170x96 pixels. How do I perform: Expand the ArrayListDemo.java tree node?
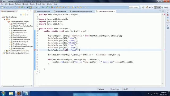click(x=10, y=24)
